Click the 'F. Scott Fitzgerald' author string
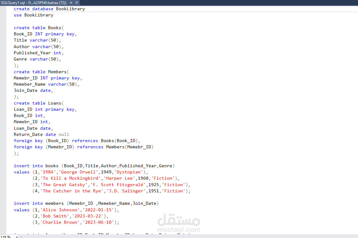The width and height of the screenshot is (358, 238). [x=118, y=185]
